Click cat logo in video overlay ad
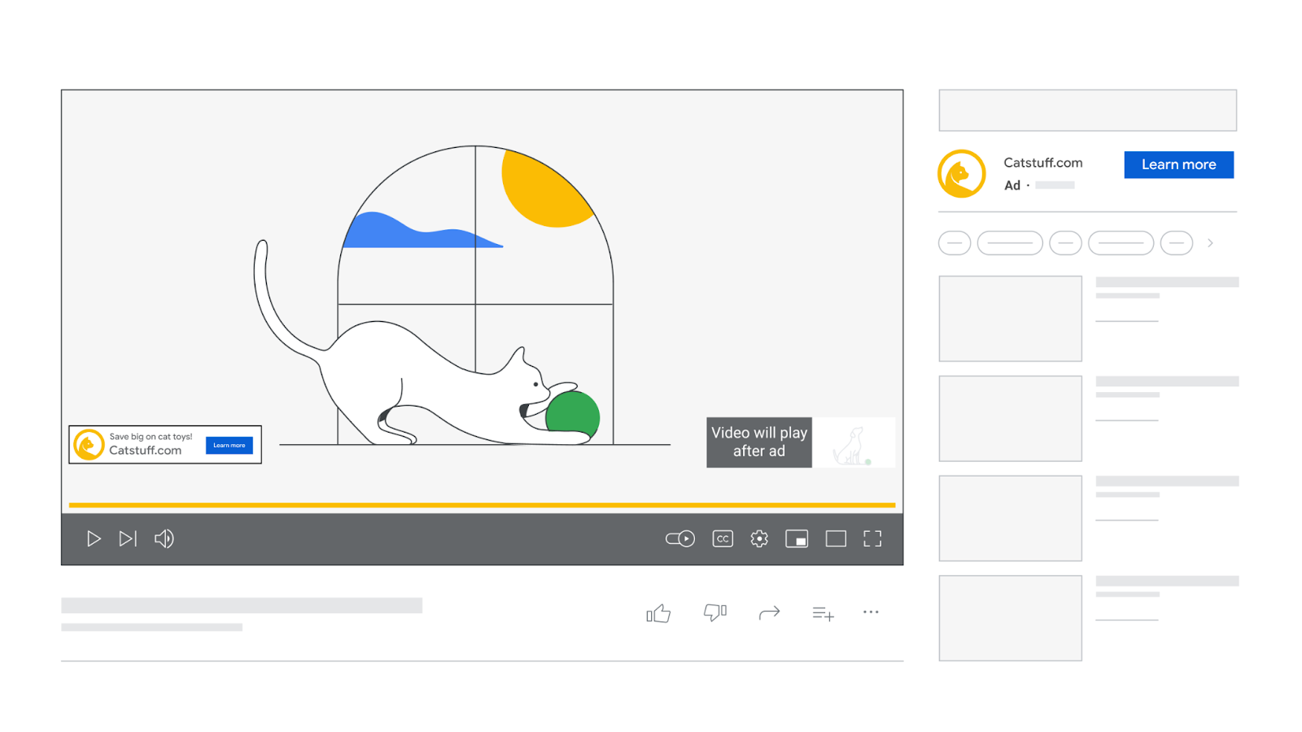The width and height of the screenshot is (1302, 732). [x=89, y=445]
